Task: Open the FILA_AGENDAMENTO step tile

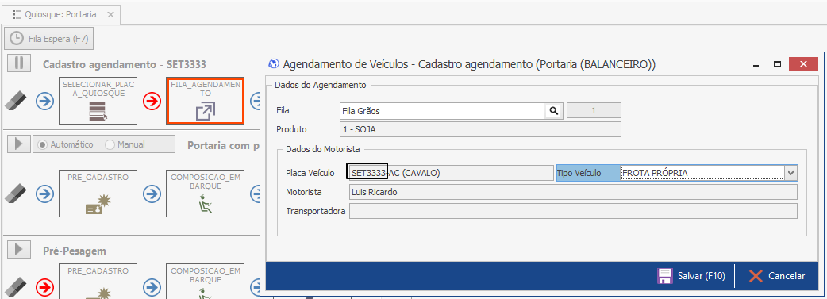Action: click(206, 101)
